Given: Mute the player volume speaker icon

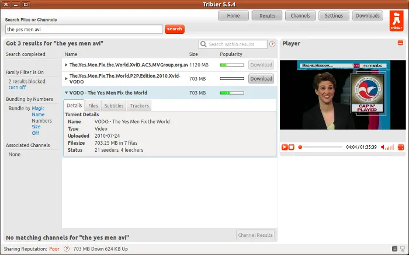Looking at the screenshot, I should (x=383, y=147).
